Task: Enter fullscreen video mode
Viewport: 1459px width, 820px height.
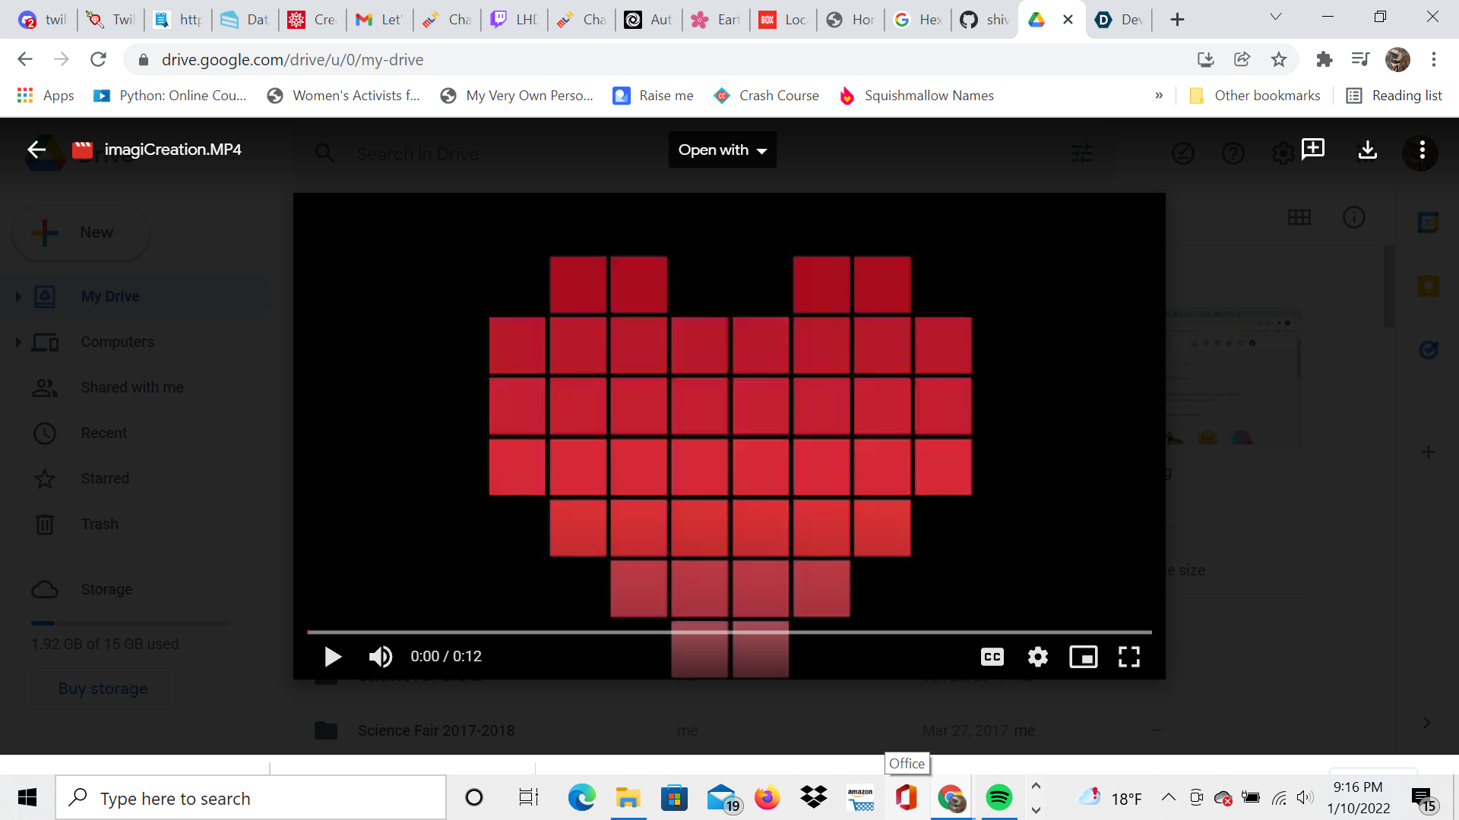Action: coord(1128,657)
